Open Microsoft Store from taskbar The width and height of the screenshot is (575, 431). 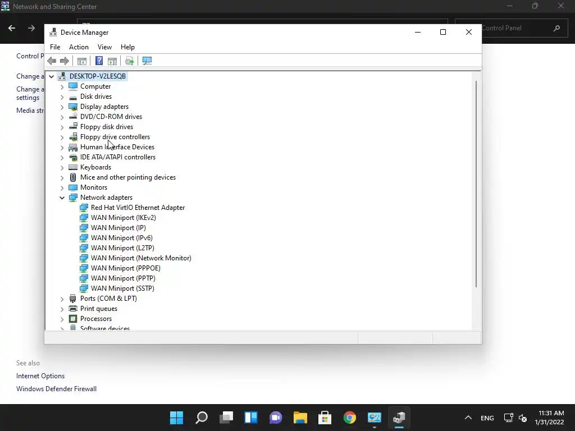point(325,418)
